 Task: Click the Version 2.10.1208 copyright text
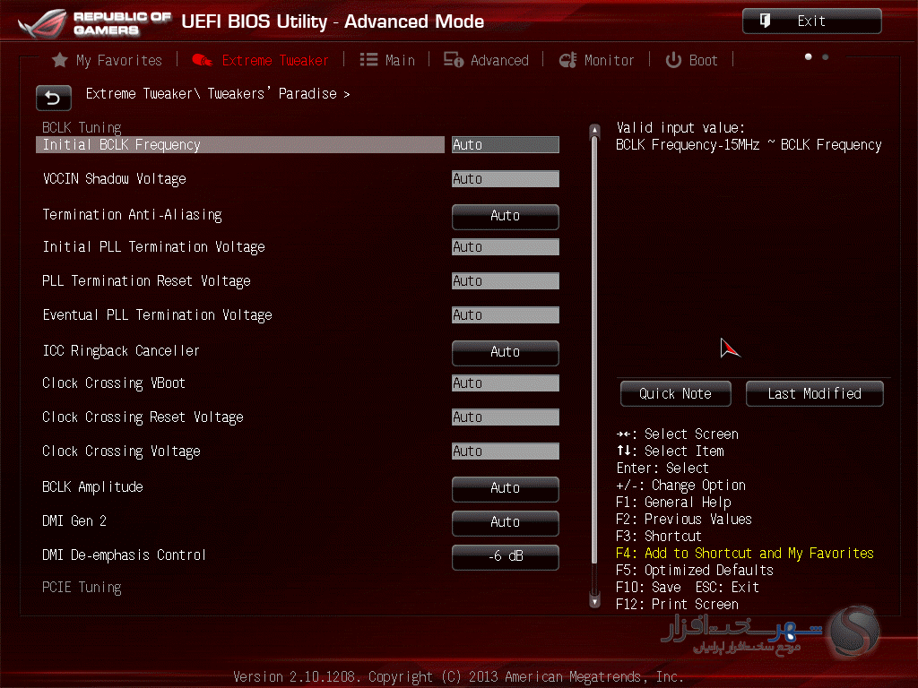coord(458,677)
